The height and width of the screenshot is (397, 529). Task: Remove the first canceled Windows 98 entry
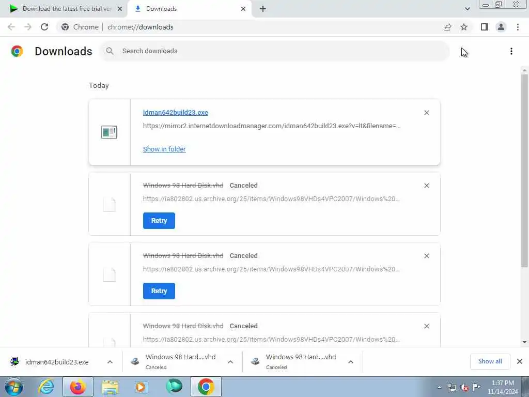tap(427, 186)
